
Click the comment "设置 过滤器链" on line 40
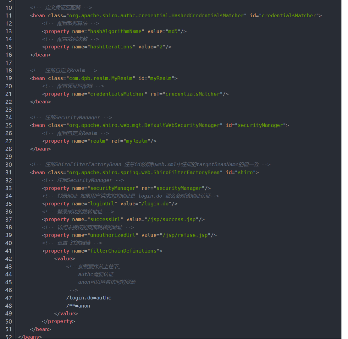click(x=74, y=243)
